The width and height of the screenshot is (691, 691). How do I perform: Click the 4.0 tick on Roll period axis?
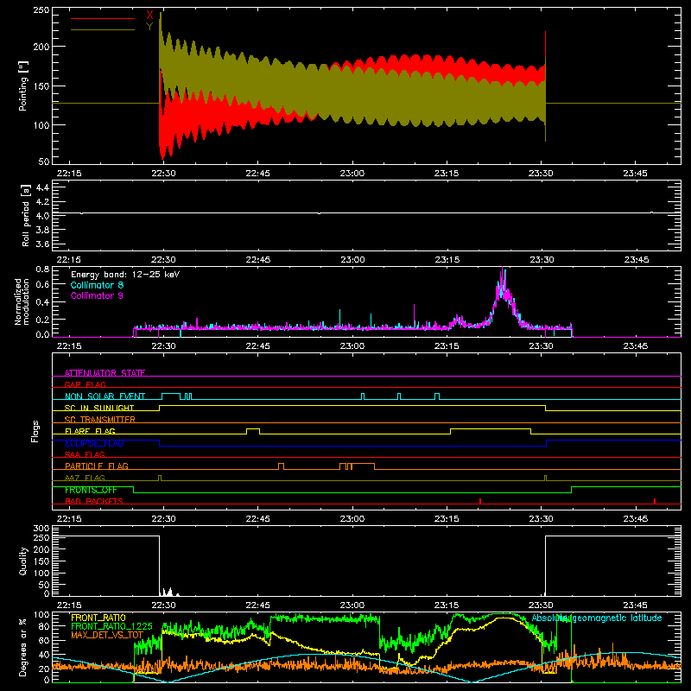pos(42,216)
